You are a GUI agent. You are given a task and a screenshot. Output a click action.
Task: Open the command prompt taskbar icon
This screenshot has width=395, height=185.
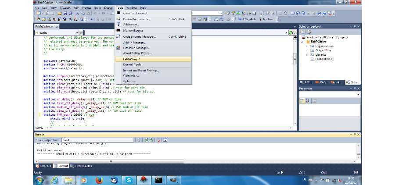[159, 180]
